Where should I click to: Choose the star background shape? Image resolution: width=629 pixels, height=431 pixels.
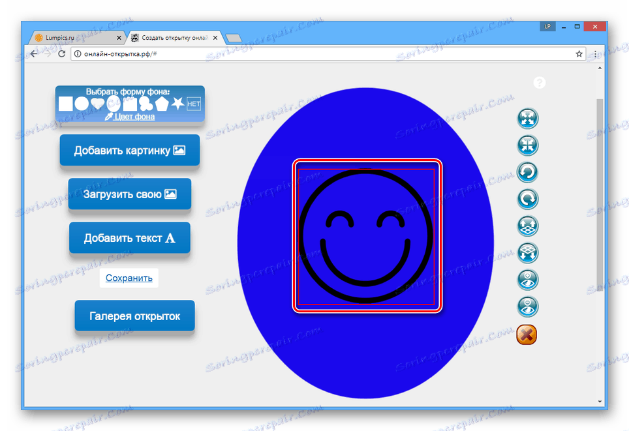pos(177,103)
